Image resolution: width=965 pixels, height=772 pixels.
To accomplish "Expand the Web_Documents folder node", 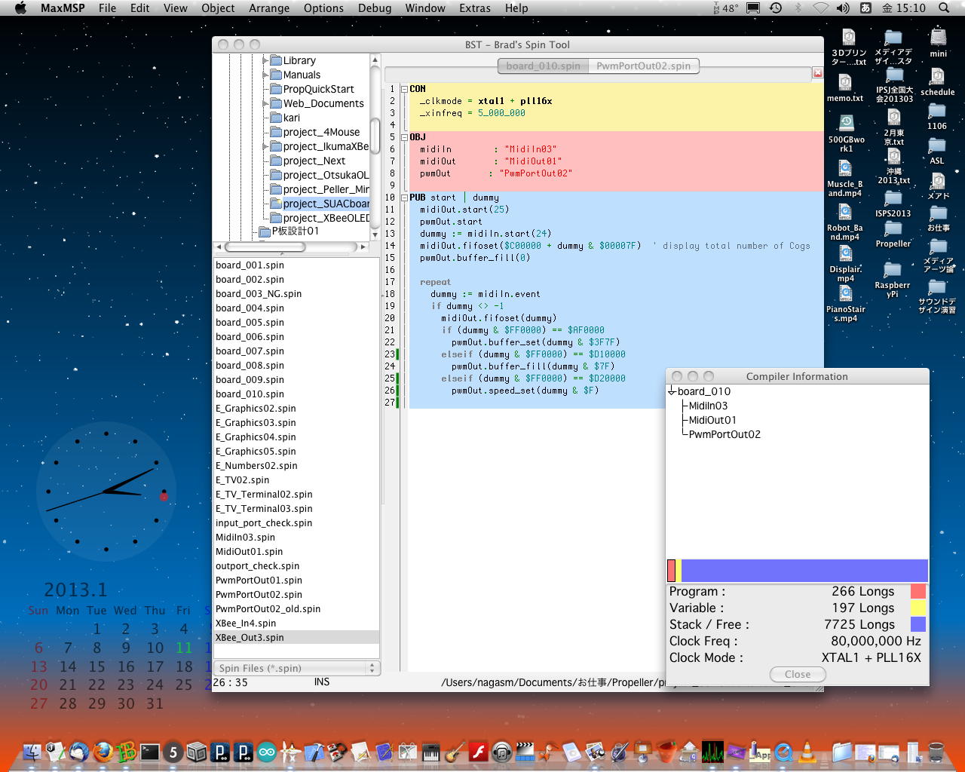I will (x=265, y=103).
